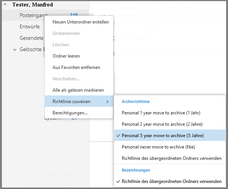Open the Richtlinie zuweisen submenu arrow

click(107, 102)
